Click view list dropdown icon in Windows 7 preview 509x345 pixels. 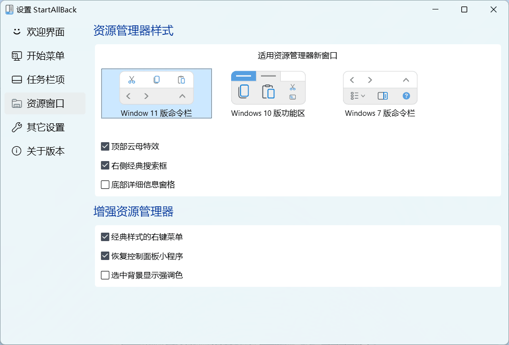(358, 96)
